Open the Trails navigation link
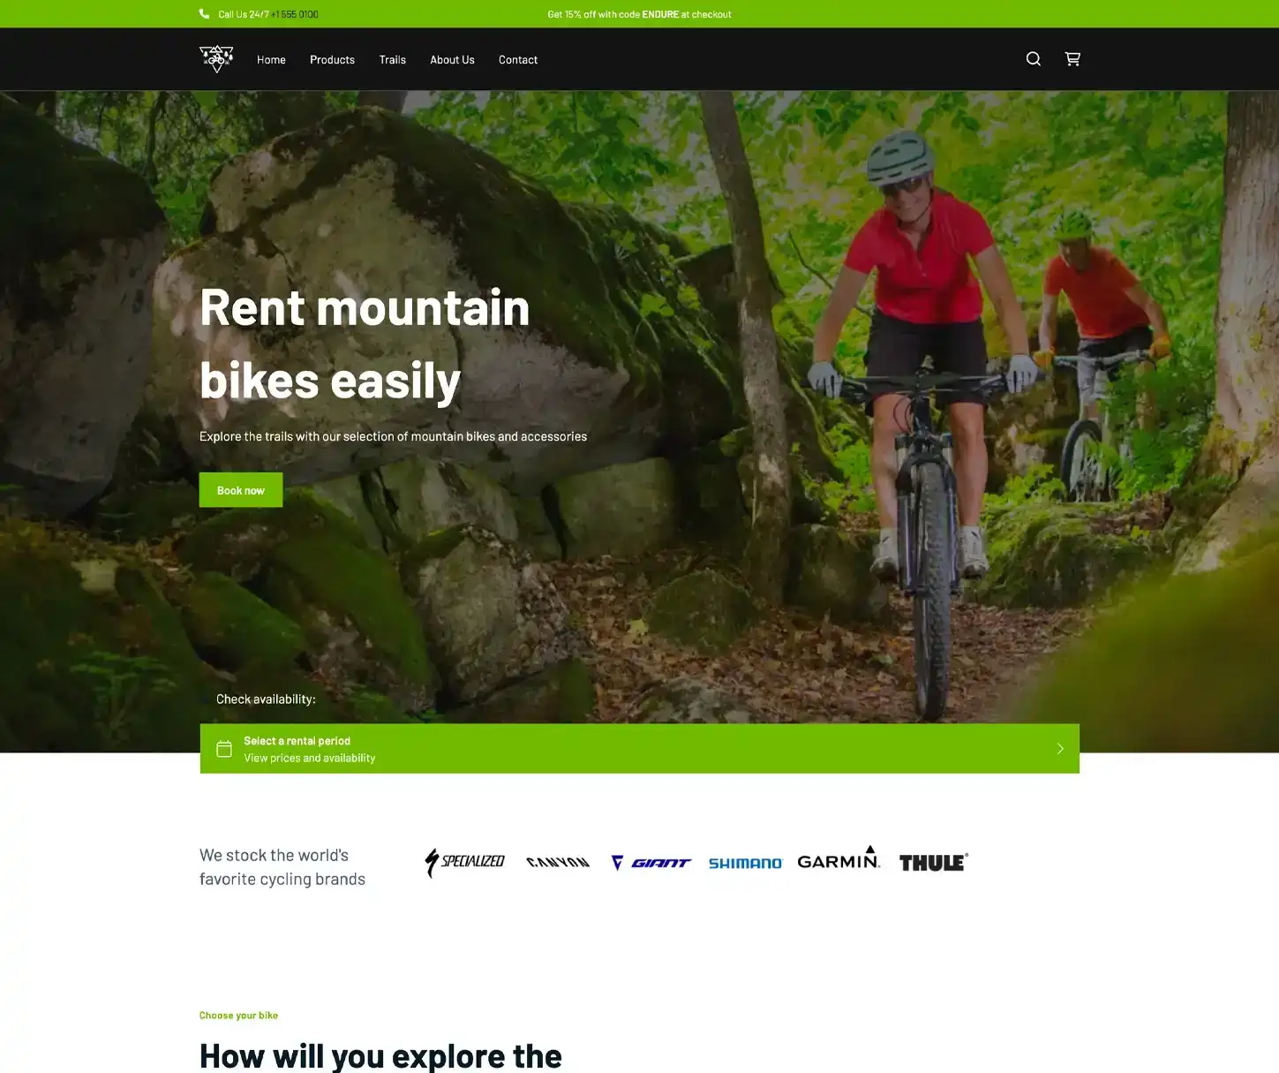The height and width of the screenshot is (1073, 1279). click(393, 60)
